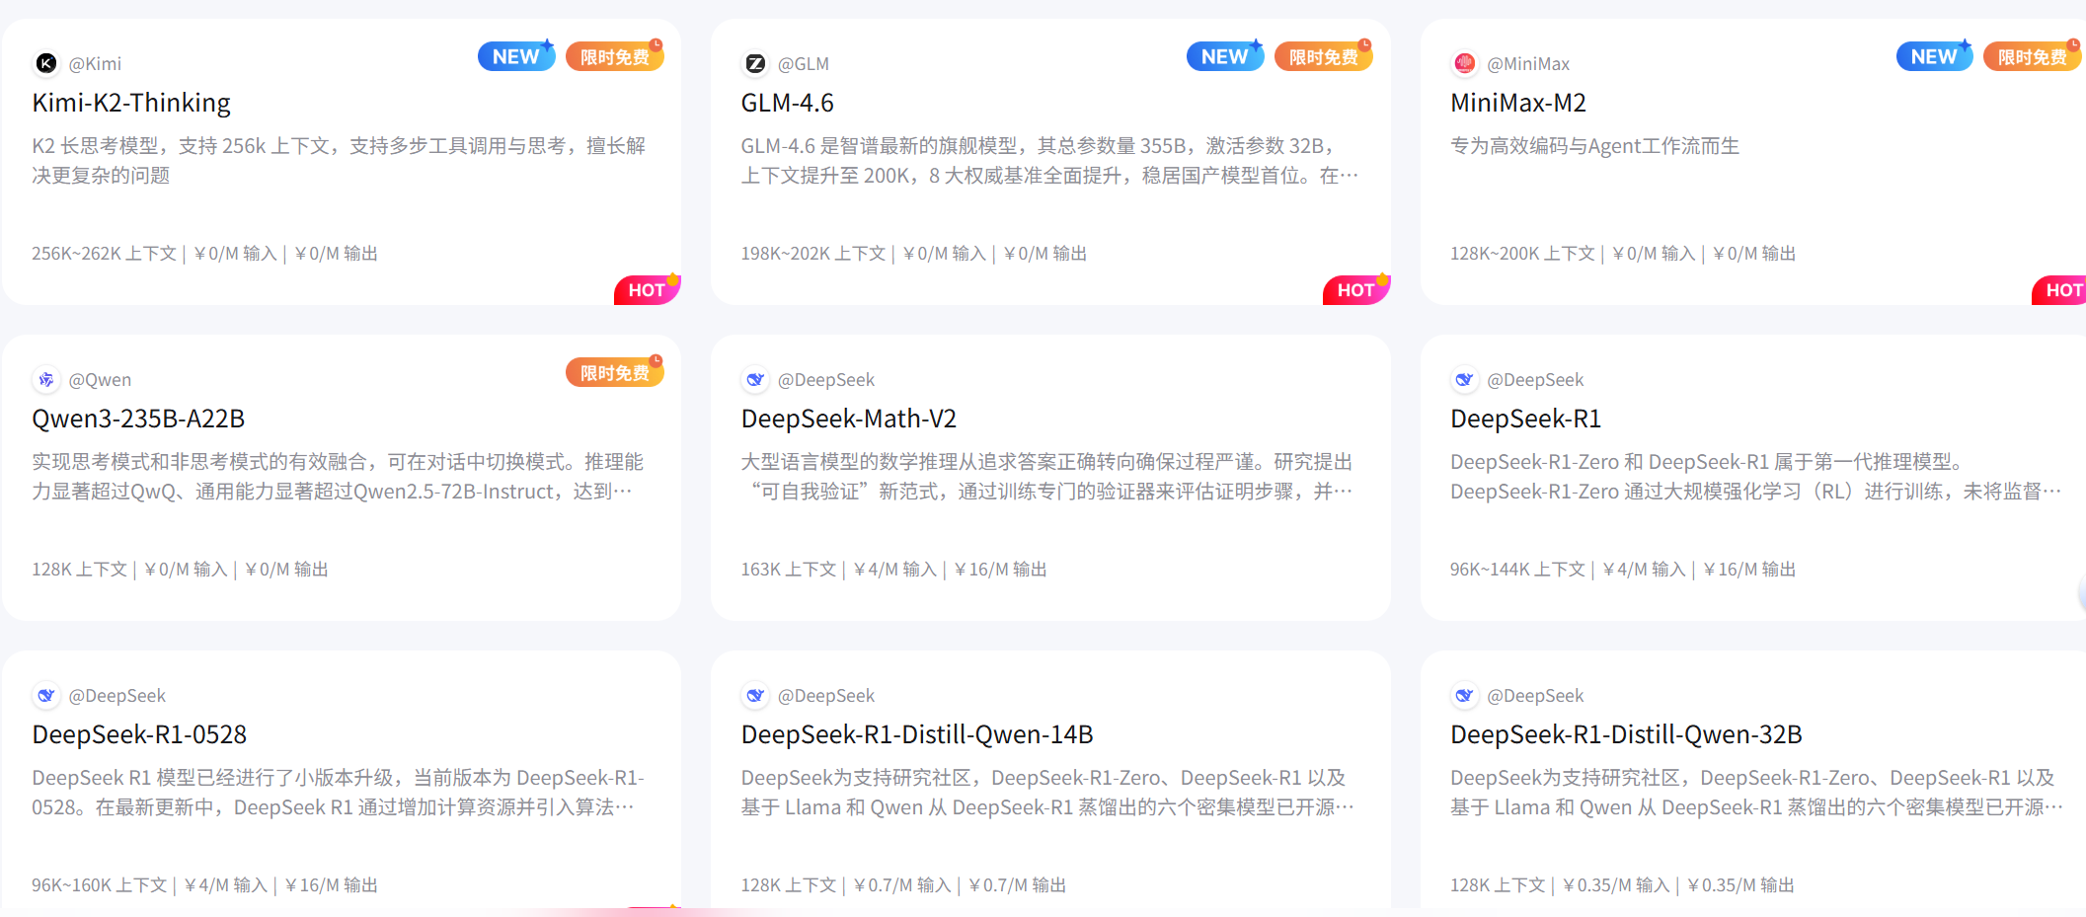Open the Qwen3-235B-A22B model title
This screenshot has height=917, width=2086.
point(138,419)
